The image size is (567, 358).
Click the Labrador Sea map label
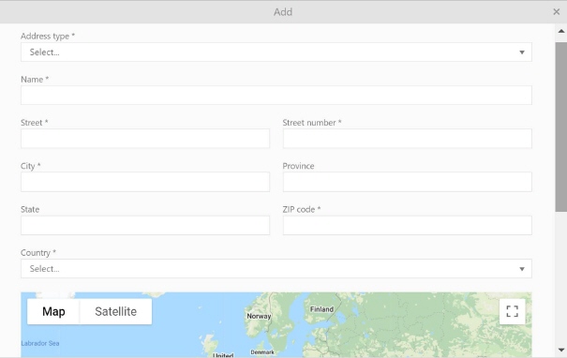pos(40,343)
